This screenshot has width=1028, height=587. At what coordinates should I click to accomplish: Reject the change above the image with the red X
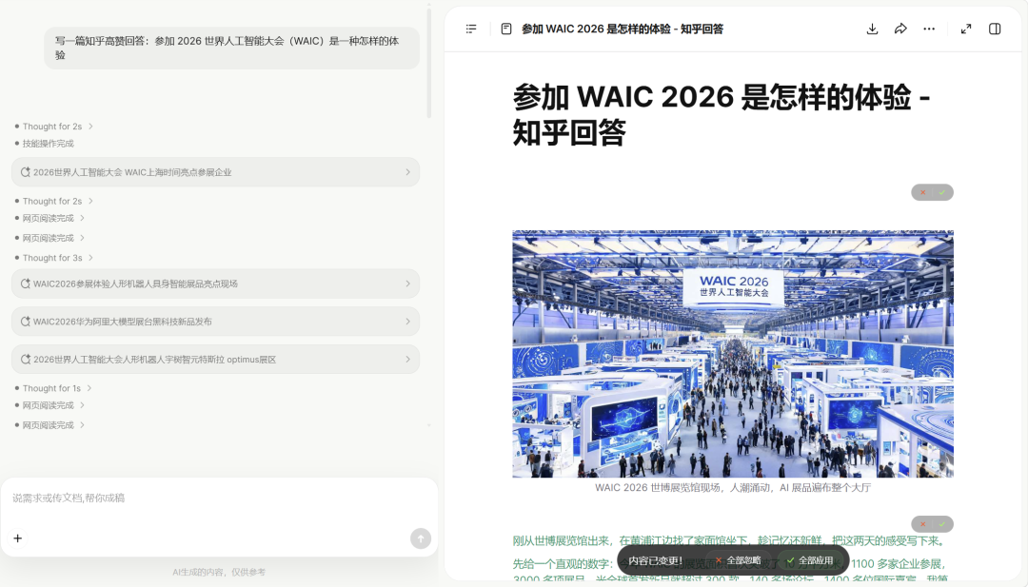point(922,192)
